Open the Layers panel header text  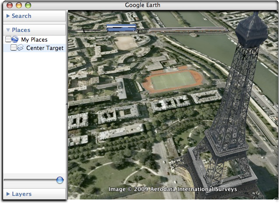click(x=21, y=194)
